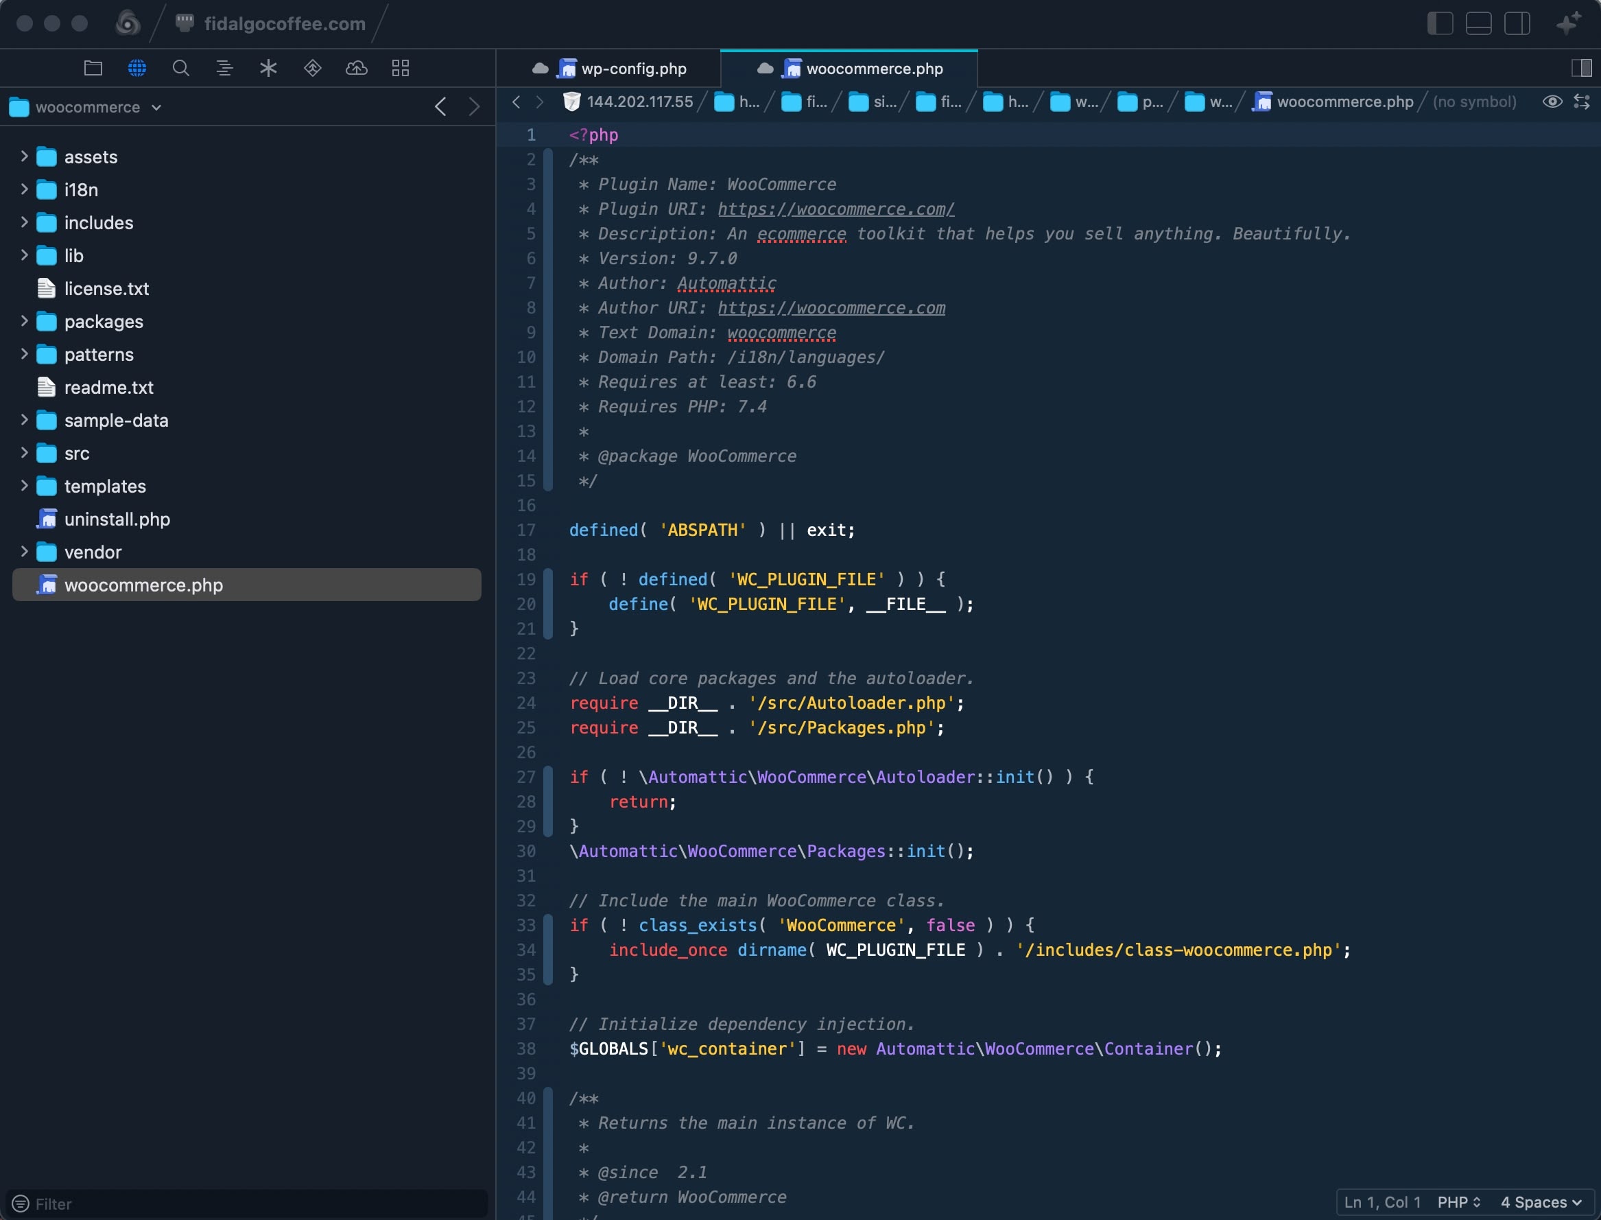Select the templates folder row
Screen dimensions: 1601x1220
coord(247,486)
